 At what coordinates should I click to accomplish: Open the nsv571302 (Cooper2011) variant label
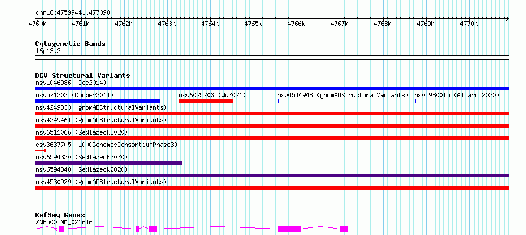coord(74,95)
